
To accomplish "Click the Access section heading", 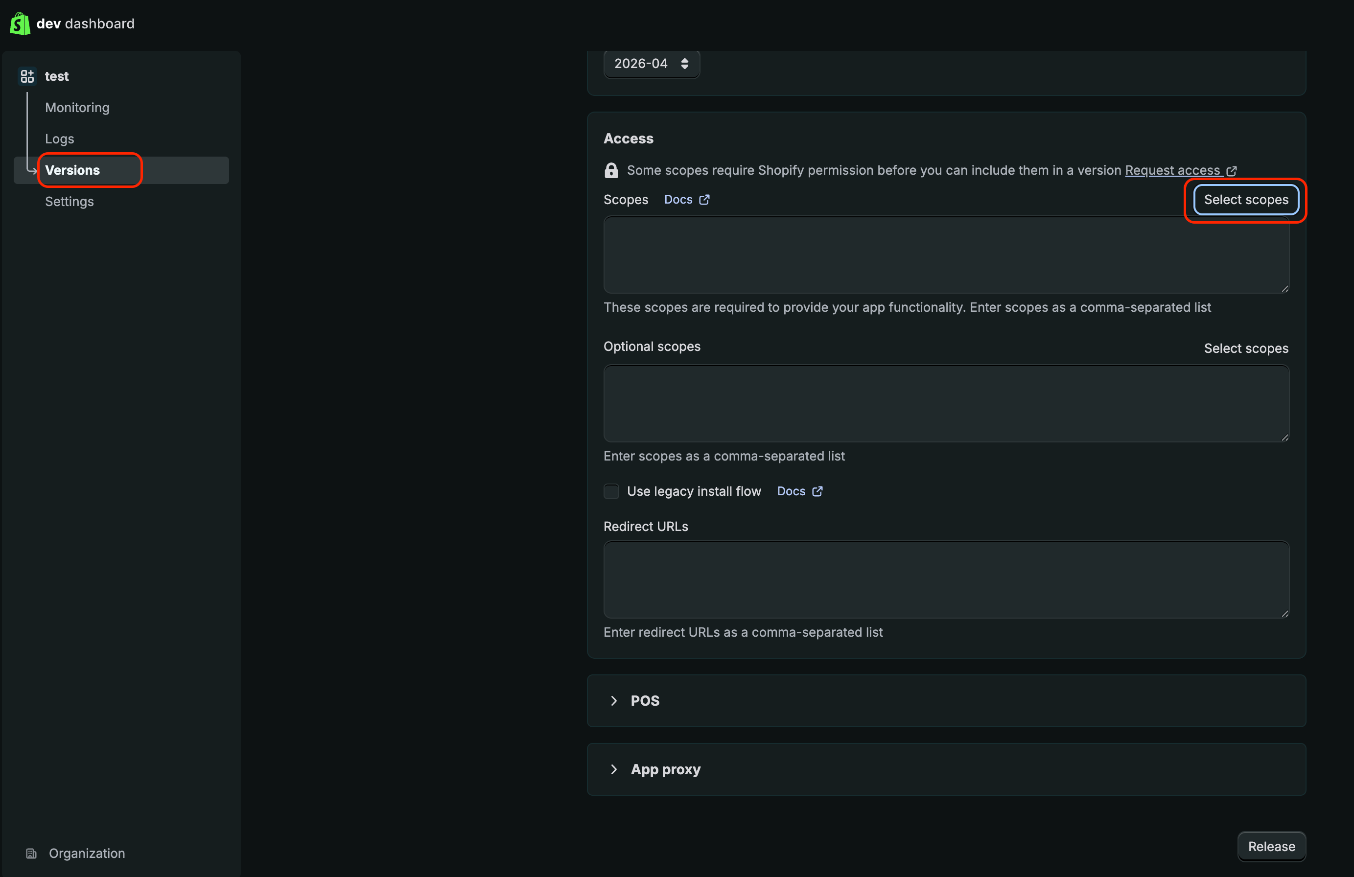I will (x=628, y=139).
